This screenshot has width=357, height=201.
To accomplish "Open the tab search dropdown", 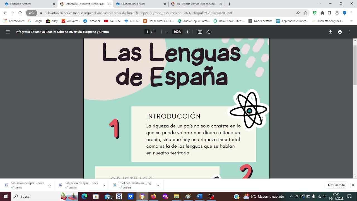I will pyautogui.click(x=320, y=4).
